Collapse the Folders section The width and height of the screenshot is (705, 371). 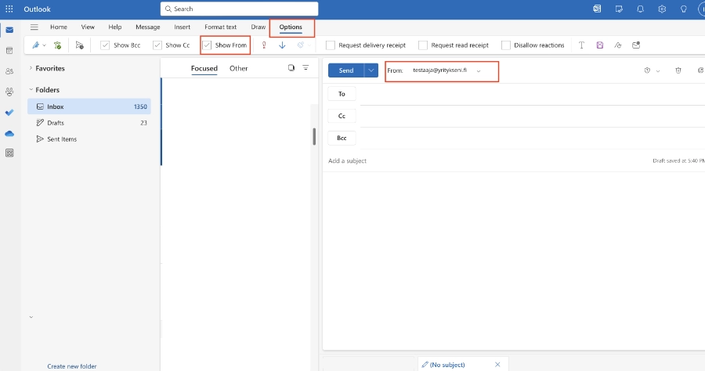click(x=31, y=89)
